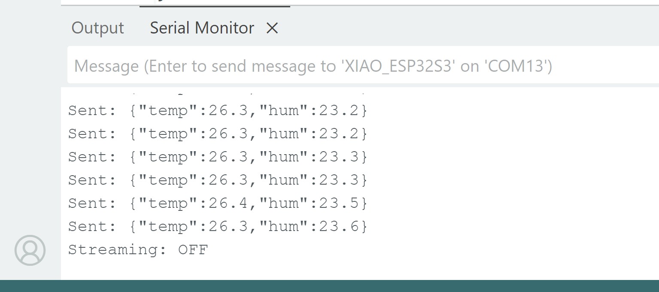Select the output line with temp 26.4
Screen dimensions: 659x292
(x=218, y=203)
